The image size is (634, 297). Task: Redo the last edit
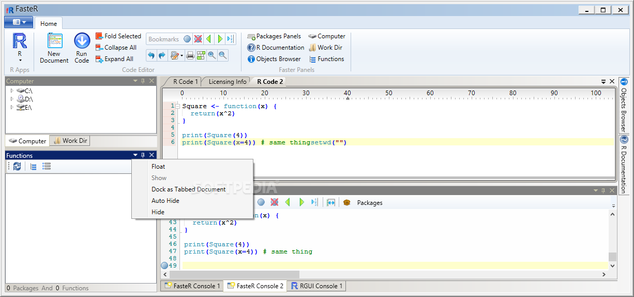coord(162,55)
